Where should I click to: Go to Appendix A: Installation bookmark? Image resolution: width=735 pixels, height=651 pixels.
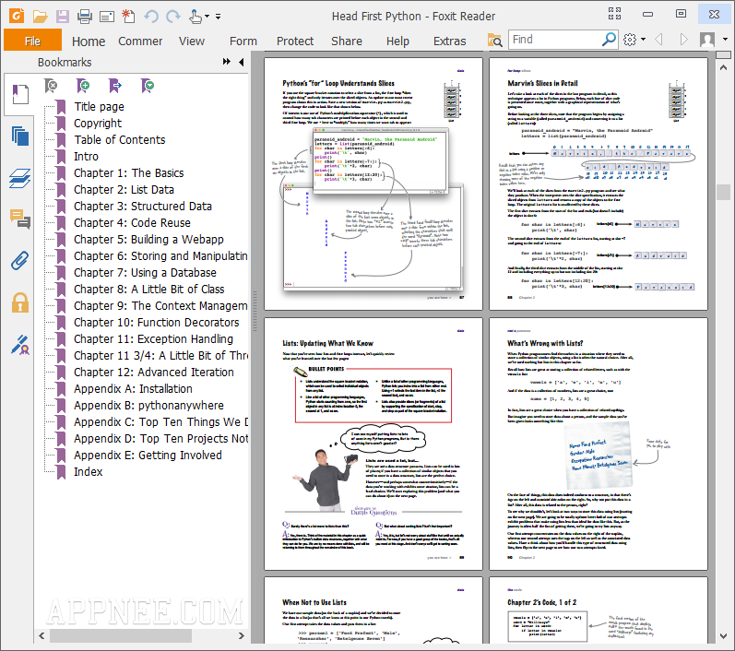pyautogui.click(x=133, y=389)
